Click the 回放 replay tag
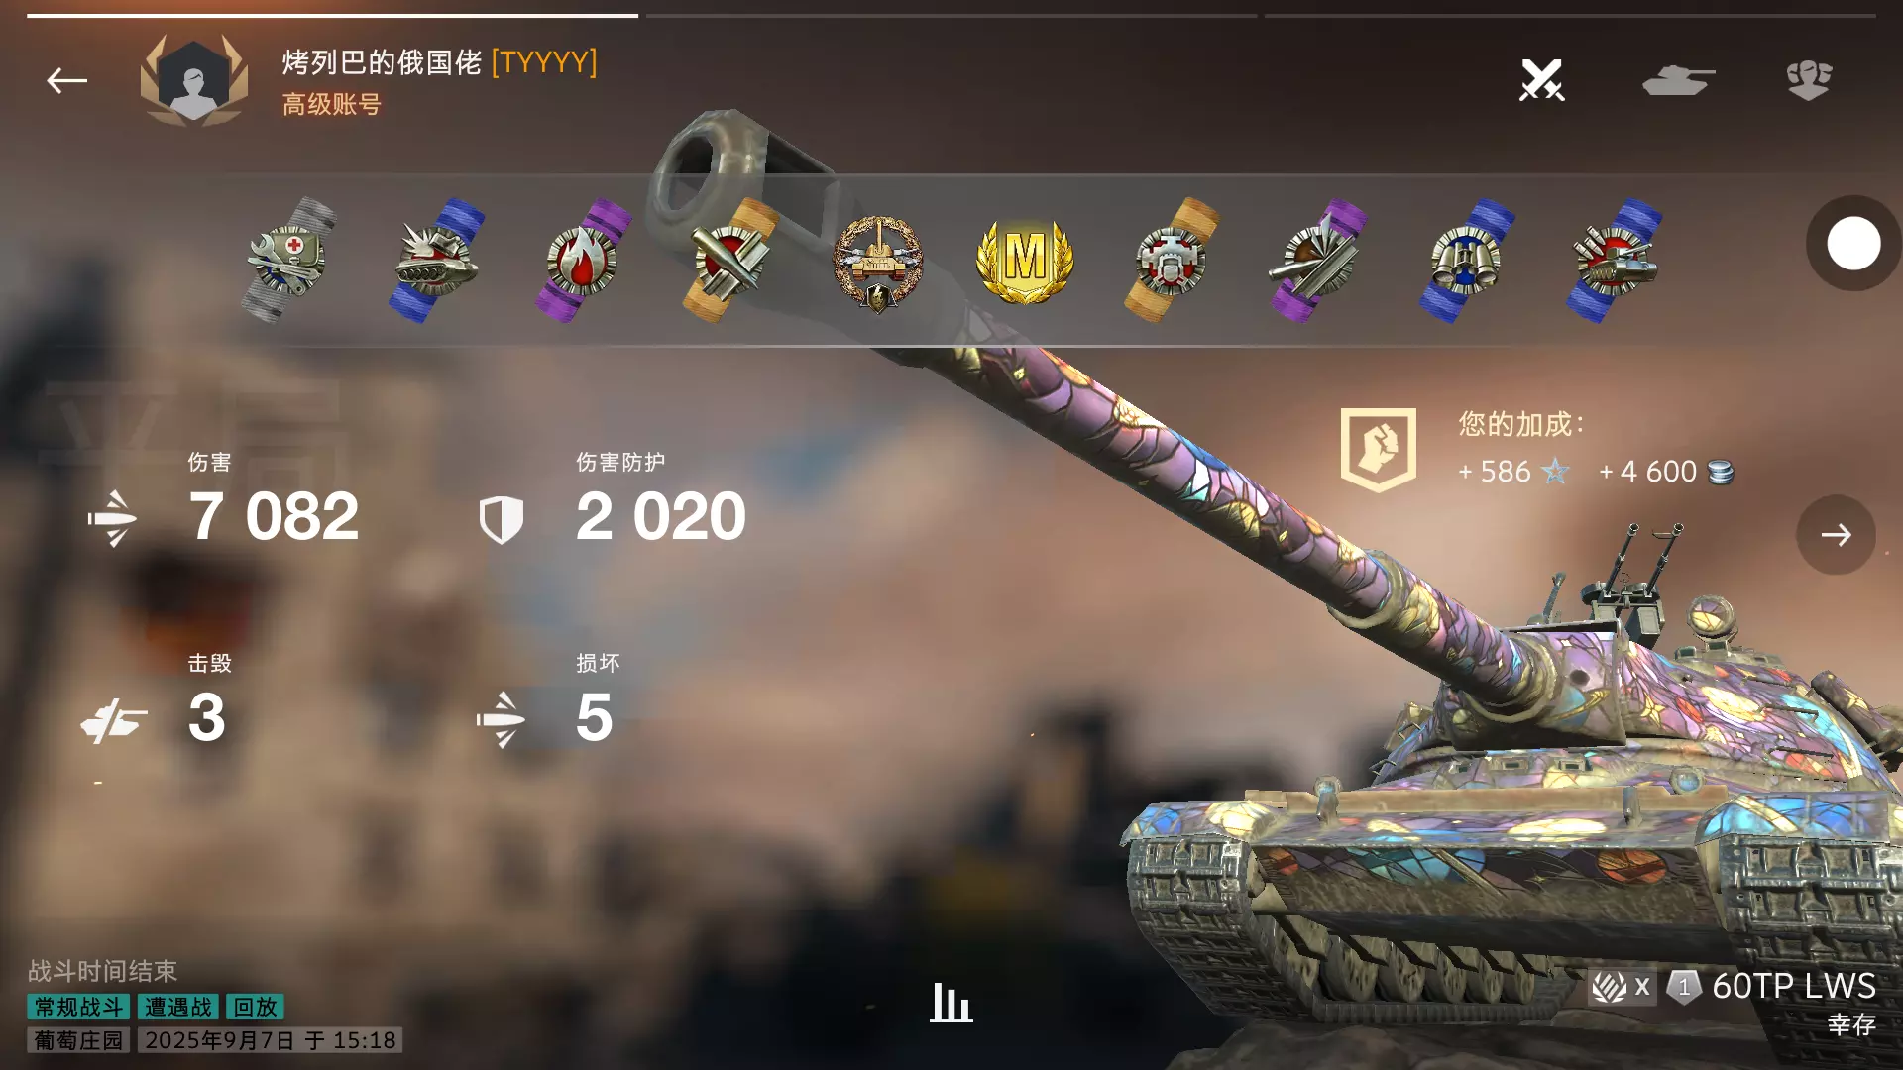The height and width of the screenshot is (1070, 1903). [x=255, y=1007]
